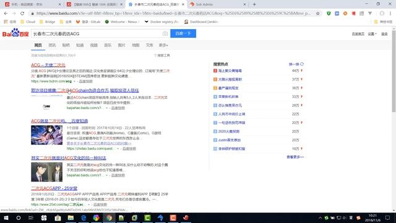Screen dimensions: 396x223
Task: Open the blue square extension icon
Action: 337,14
